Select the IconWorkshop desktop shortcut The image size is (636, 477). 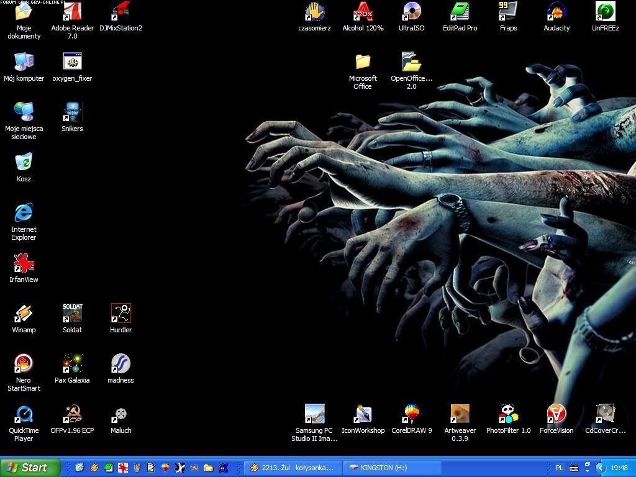[x=363, y=419]
